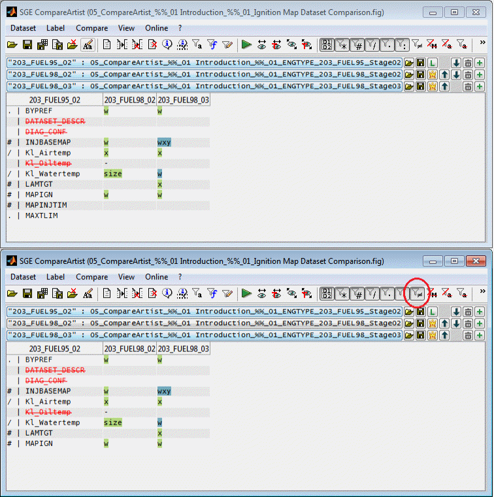Click the 203_FUEL95_02 path field in top window
Image resolution: width=494 pixels, height=497 pixels.
204,63
